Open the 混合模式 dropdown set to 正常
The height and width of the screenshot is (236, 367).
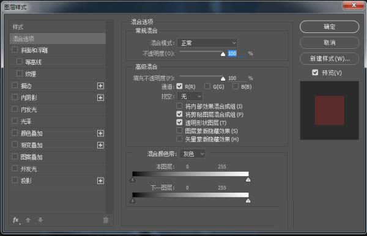click(x=207, y=43)
